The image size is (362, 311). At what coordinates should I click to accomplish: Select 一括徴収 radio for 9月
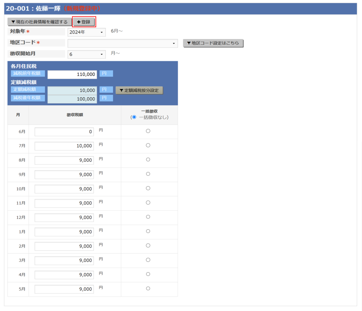(148, 174)
